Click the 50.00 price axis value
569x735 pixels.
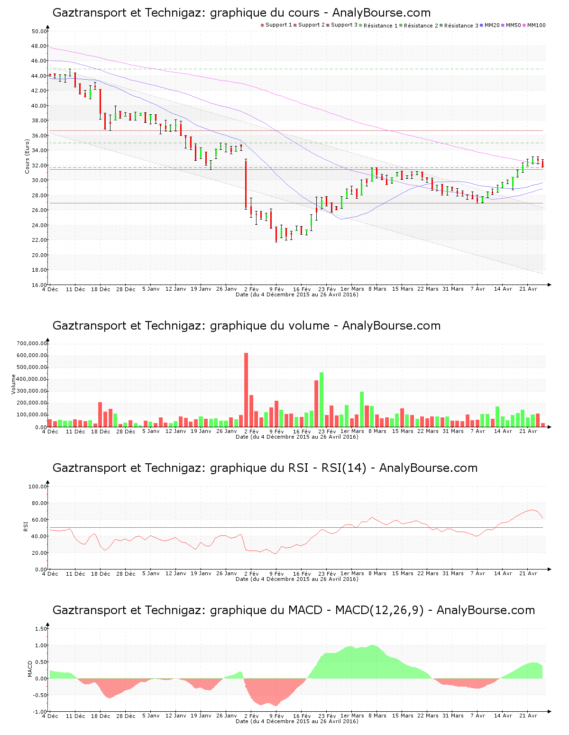(x=39, y=31)
